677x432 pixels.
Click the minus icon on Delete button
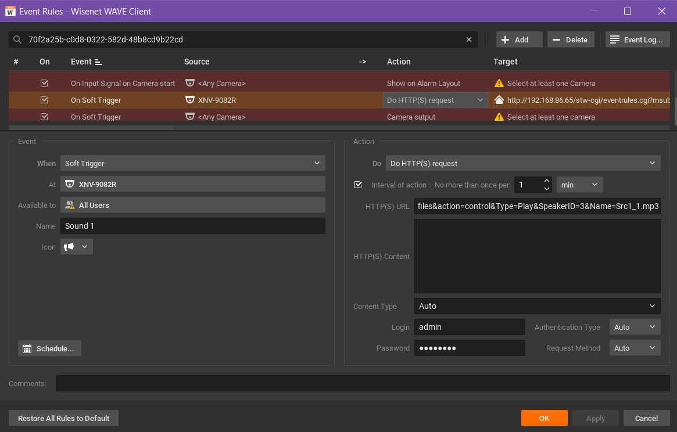click(x=556, y=39)
